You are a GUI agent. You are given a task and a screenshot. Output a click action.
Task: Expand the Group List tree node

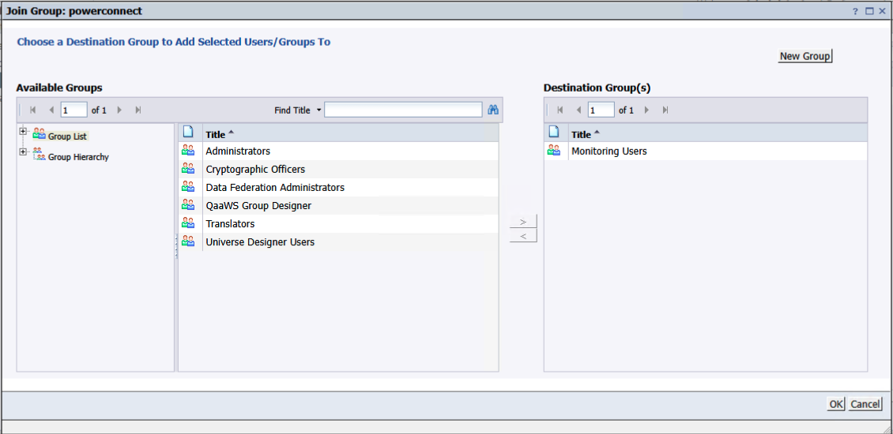(23, 132)
